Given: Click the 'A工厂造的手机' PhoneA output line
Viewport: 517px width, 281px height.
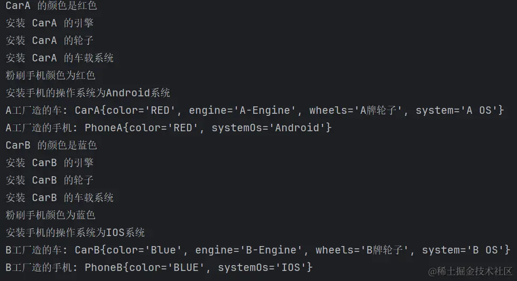Looking at the screenshot, I should coord(169,128).
